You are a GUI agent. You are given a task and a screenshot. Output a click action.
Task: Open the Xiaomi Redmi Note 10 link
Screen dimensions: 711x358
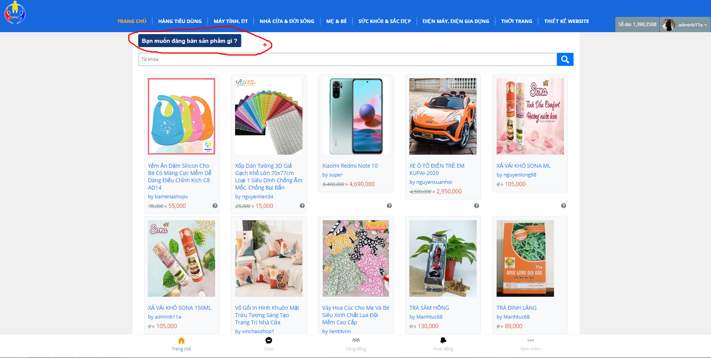point(350,166)
